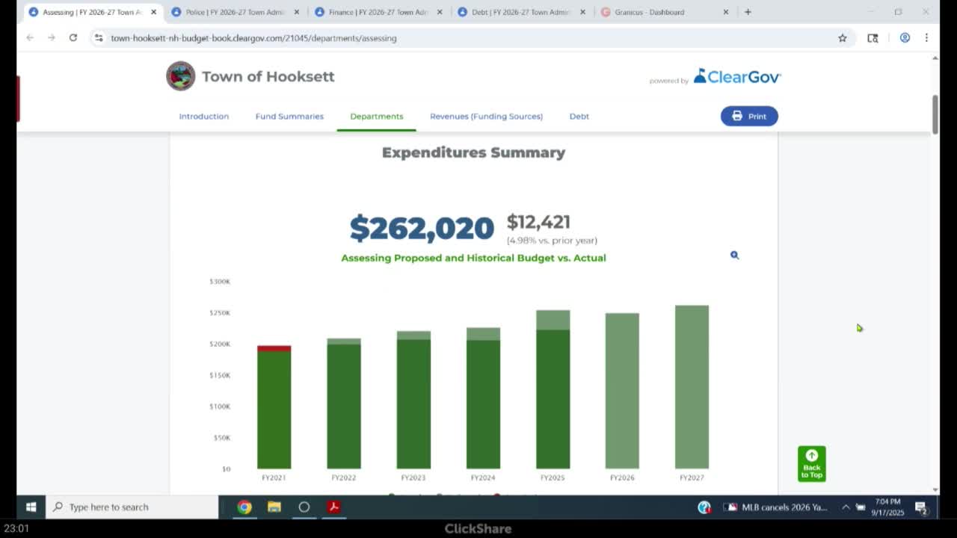Open Chrome three-dot menu
The image size is (957, 538).
[x=926, y=38]
